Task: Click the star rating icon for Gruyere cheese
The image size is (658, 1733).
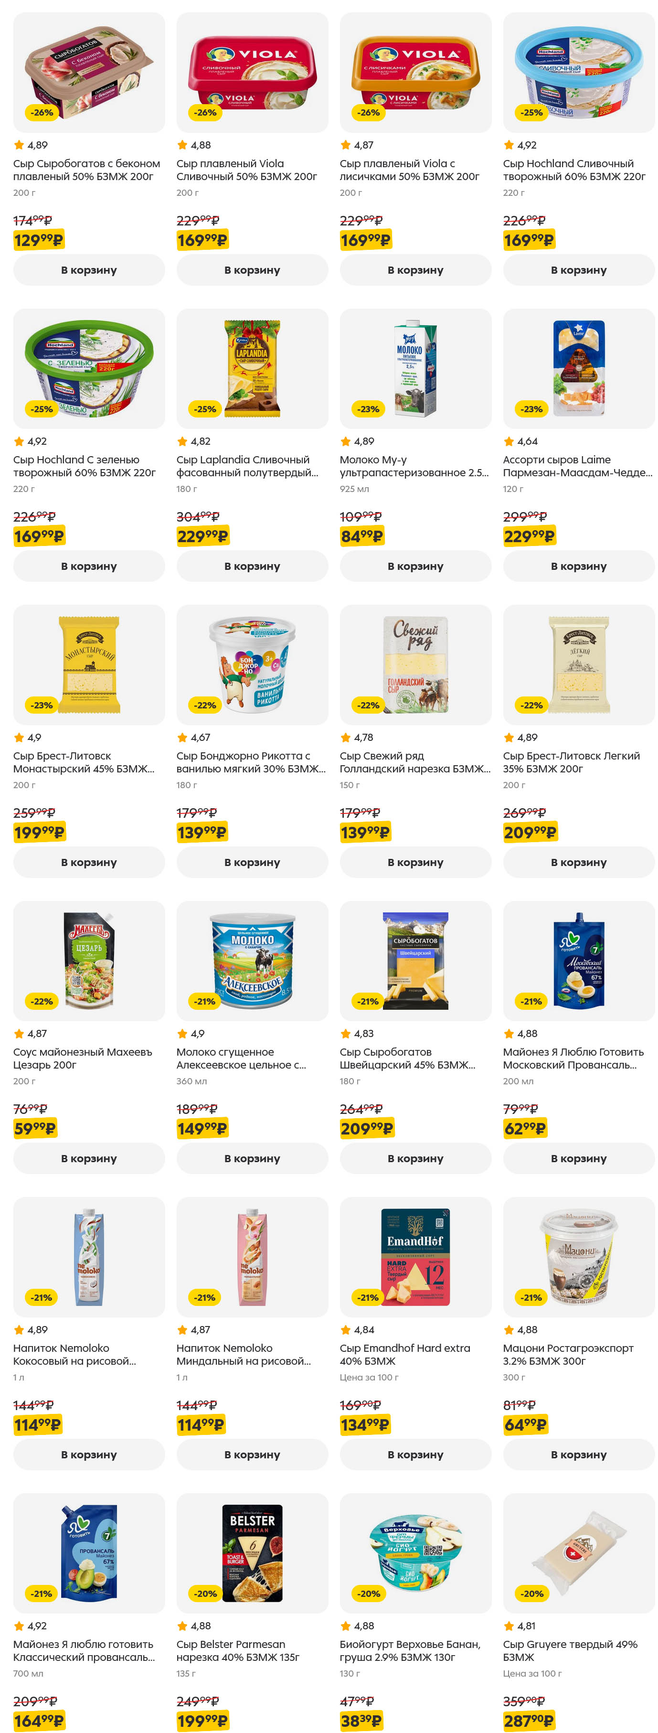Action: [x=509, y=1626]
